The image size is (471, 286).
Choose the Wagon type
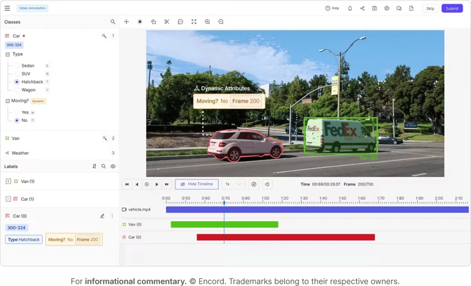click(17, 90)
